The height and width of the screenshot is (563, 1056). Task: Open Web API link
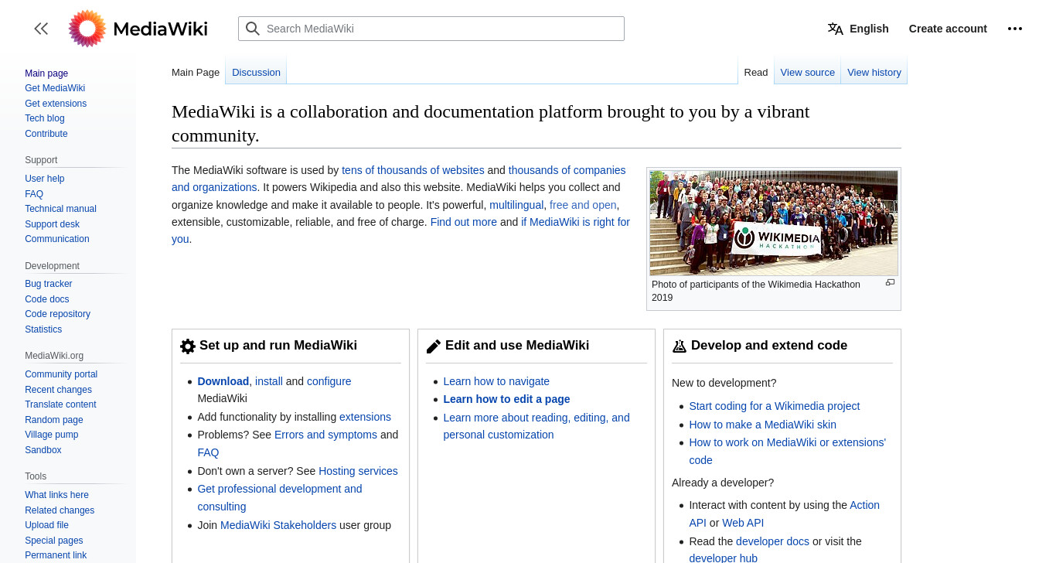[x=743, y=523]
